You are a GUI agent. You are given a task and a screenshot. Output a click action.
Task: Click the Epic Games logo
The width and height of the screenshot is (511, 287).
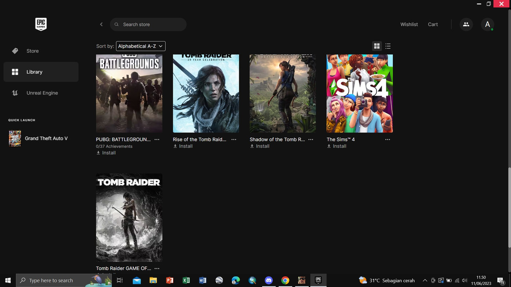tap(41, 24)
